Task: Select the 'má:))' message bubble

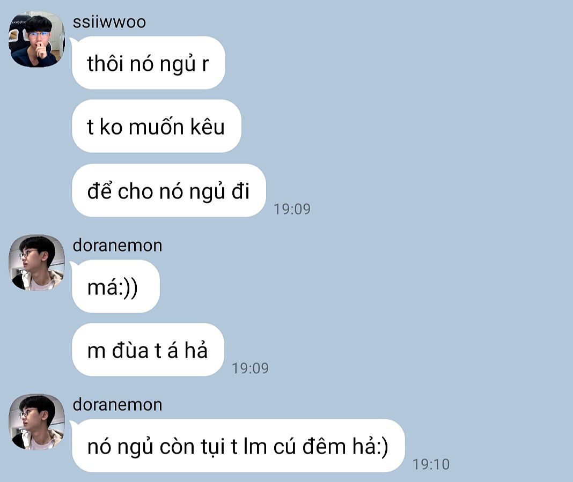Action: [x=116, y=286]
